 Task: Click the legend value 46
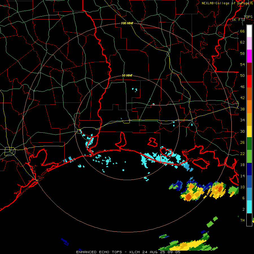(x=242, y=87)
